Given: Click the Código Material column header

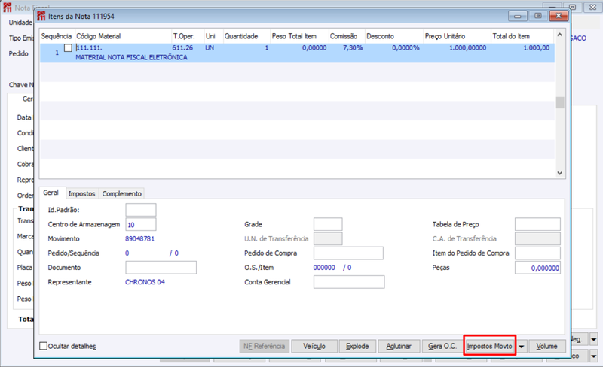Looking at the screenshot, I should pos(123,36).
